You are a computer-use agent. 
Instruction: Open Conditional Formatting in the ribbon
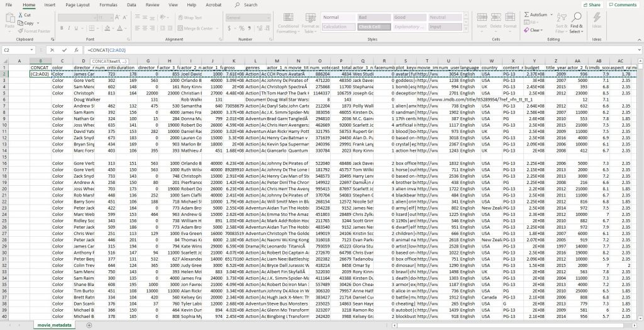point(288,23)
